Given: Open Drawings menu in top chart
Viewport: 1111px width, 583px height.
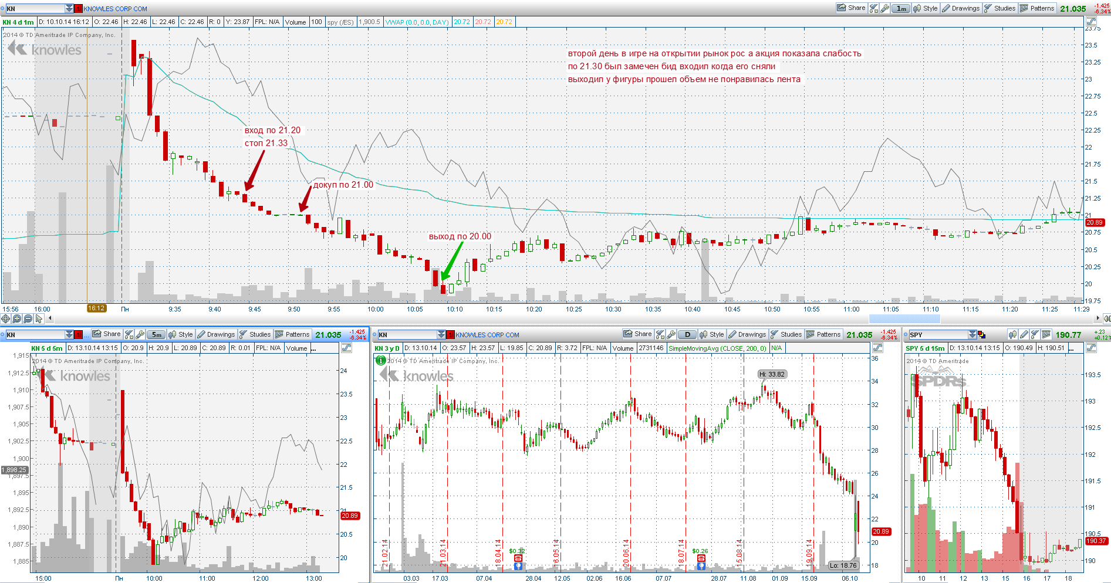Looking at the screenshot, I should 961,8.
